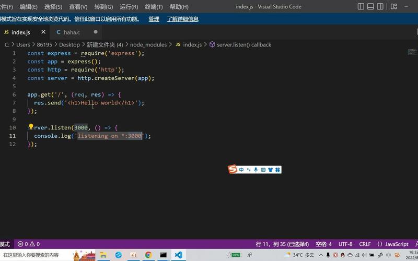Click the Visual Studio Code taskbar icon
The height and width of the screenshot is (261, 418).
coord(178,255)
